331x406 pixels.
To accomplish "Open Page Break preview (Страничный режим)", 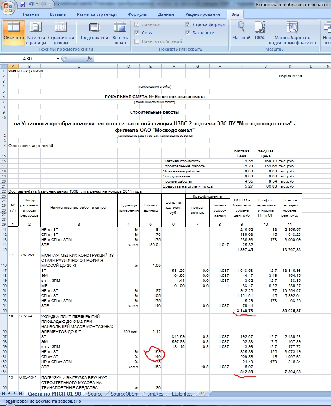I will 61,33.
